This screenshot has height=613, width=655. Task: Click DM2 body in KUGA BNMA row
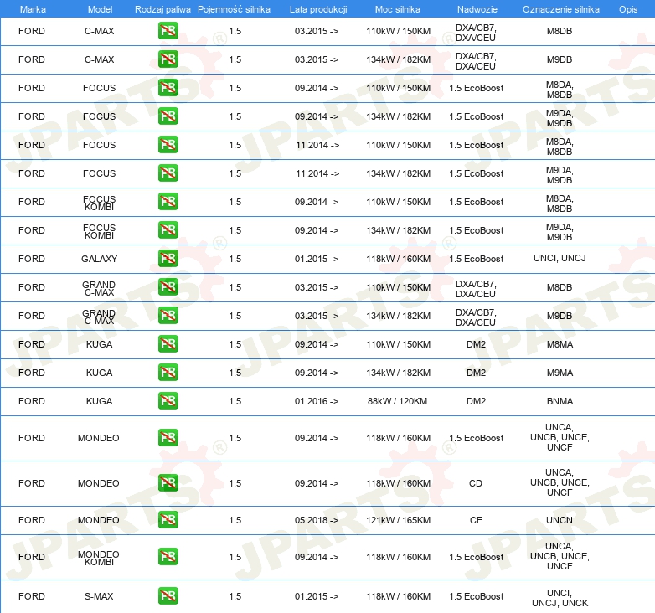coord(476,401)
